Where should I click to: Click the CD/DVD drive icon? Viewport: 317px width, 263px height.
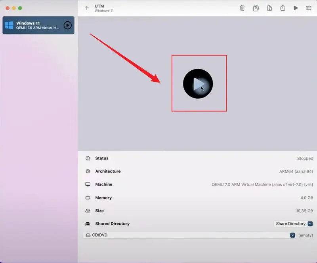[x=88, y=235]
